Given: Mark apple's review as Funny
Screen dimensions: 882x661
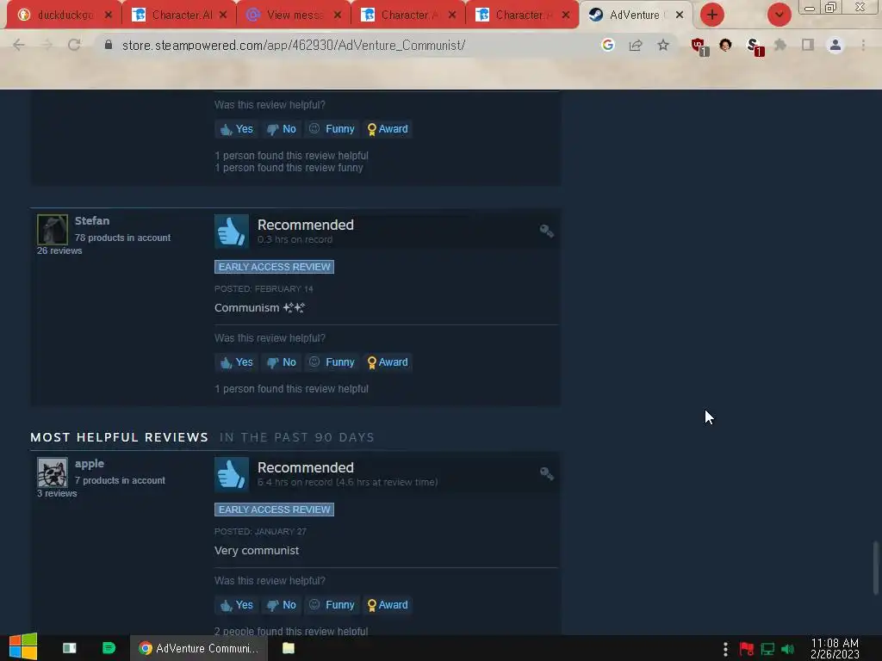Looking at the screenshot, I should pyautogui.click(x=332, y=605).
